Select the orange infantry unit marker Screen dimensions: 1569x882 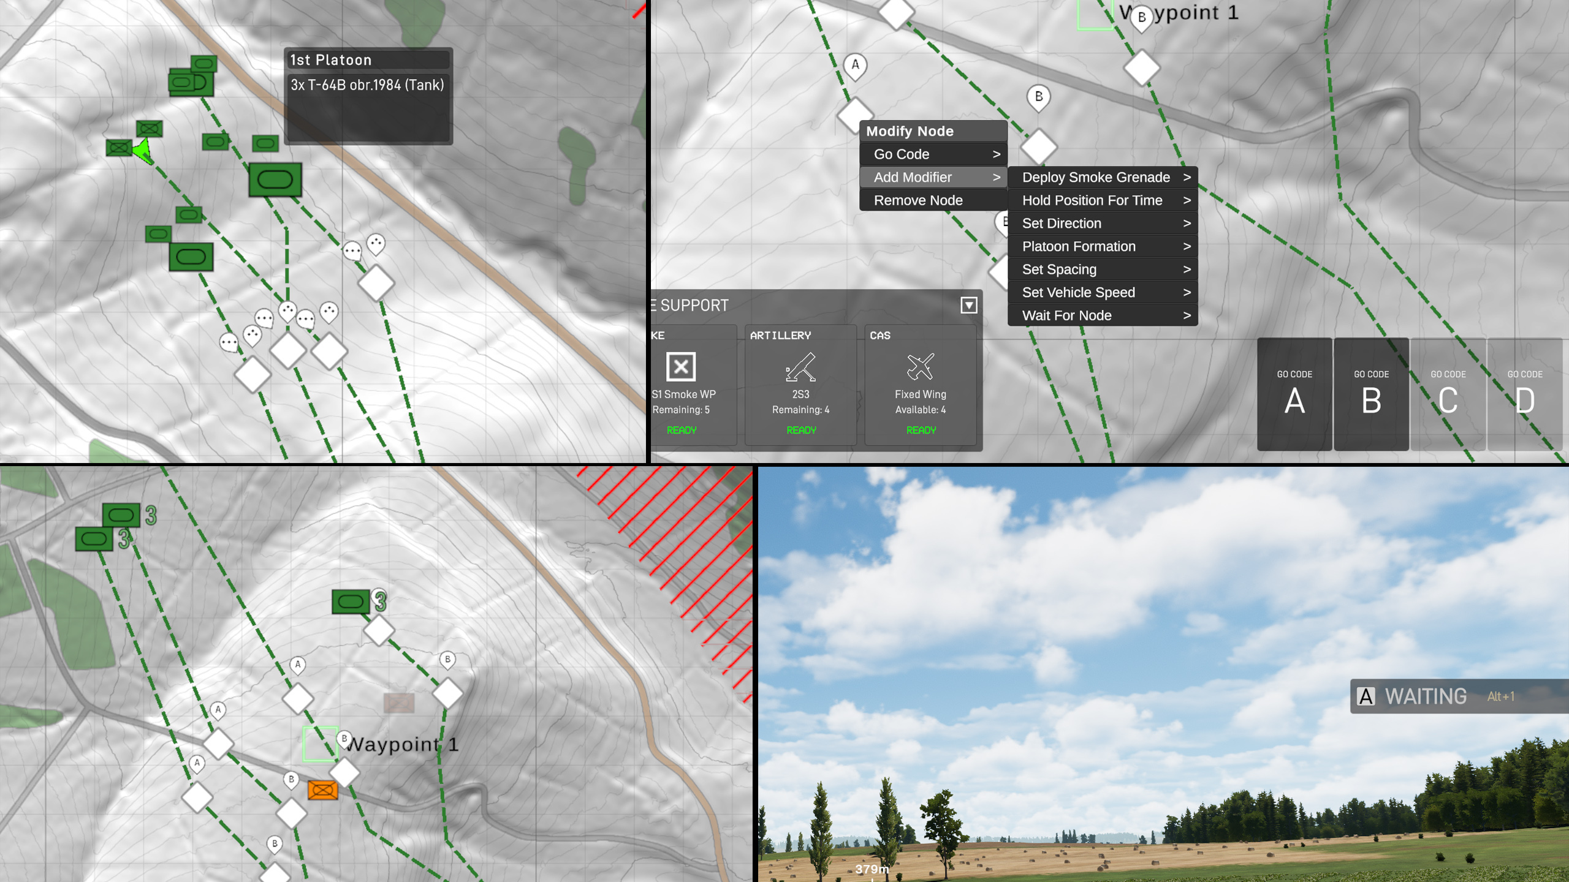pyautogui.click(x=322, y=790)
